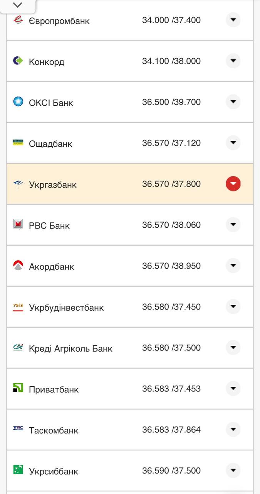Image resolution: width=260 pixels, height=494 pixels.
Task: Open the Укрбудінвестбанк bank name link
Action: (66, 308)
